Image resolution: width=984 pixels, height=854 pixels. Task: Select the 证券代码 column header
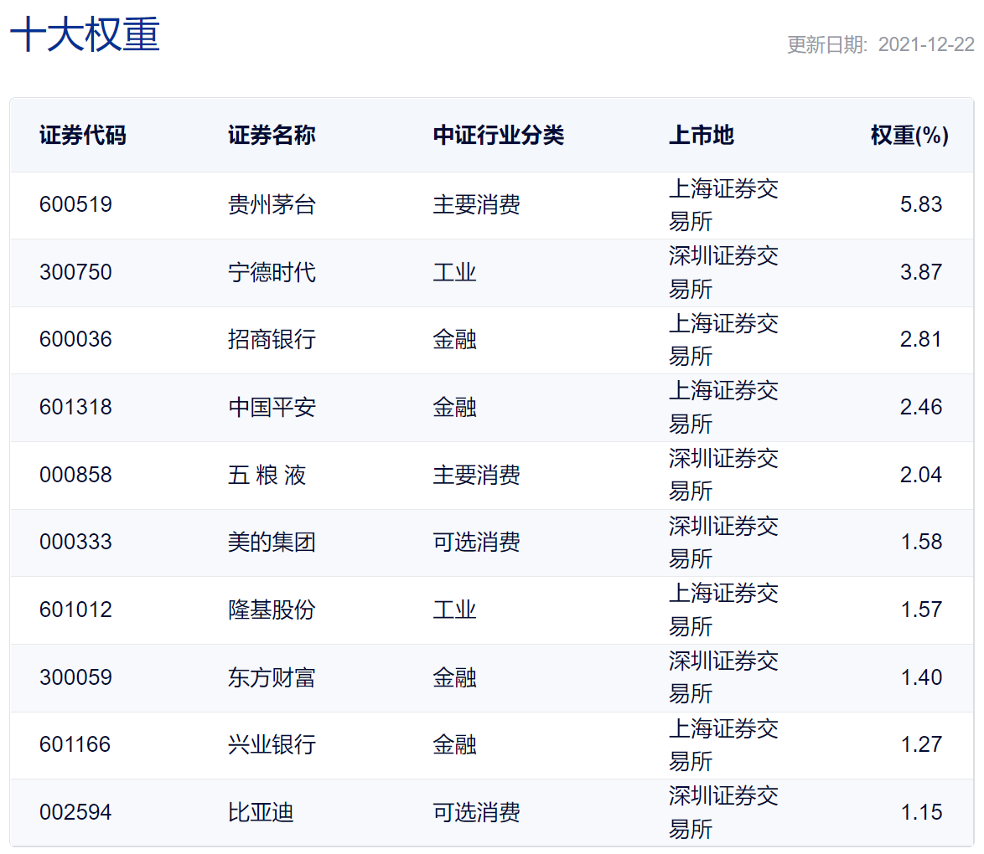coord(83,136)
